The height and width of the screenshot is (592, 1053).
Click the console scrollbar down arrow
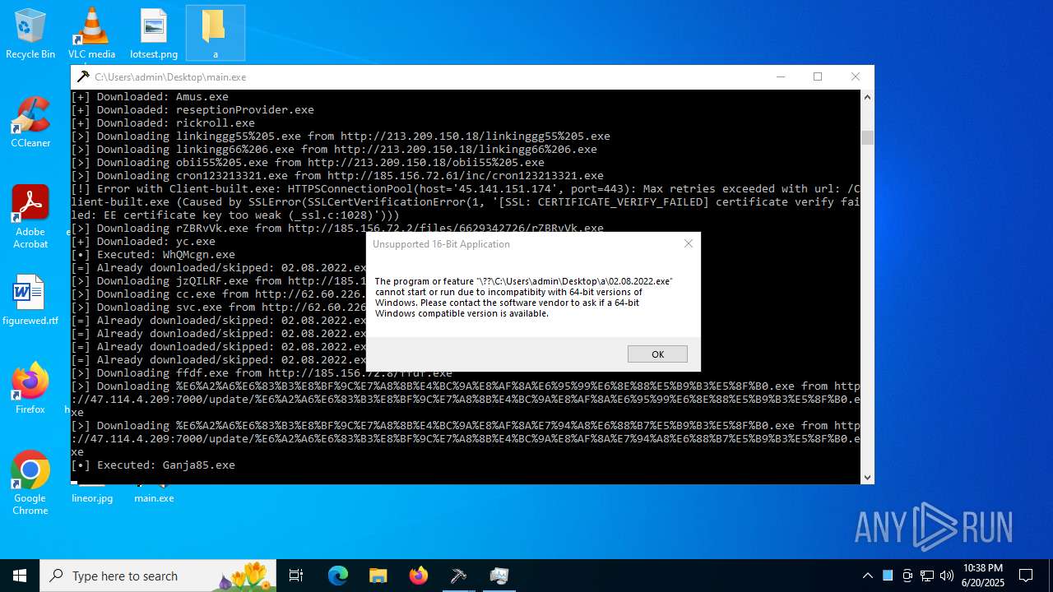(867, 477)
